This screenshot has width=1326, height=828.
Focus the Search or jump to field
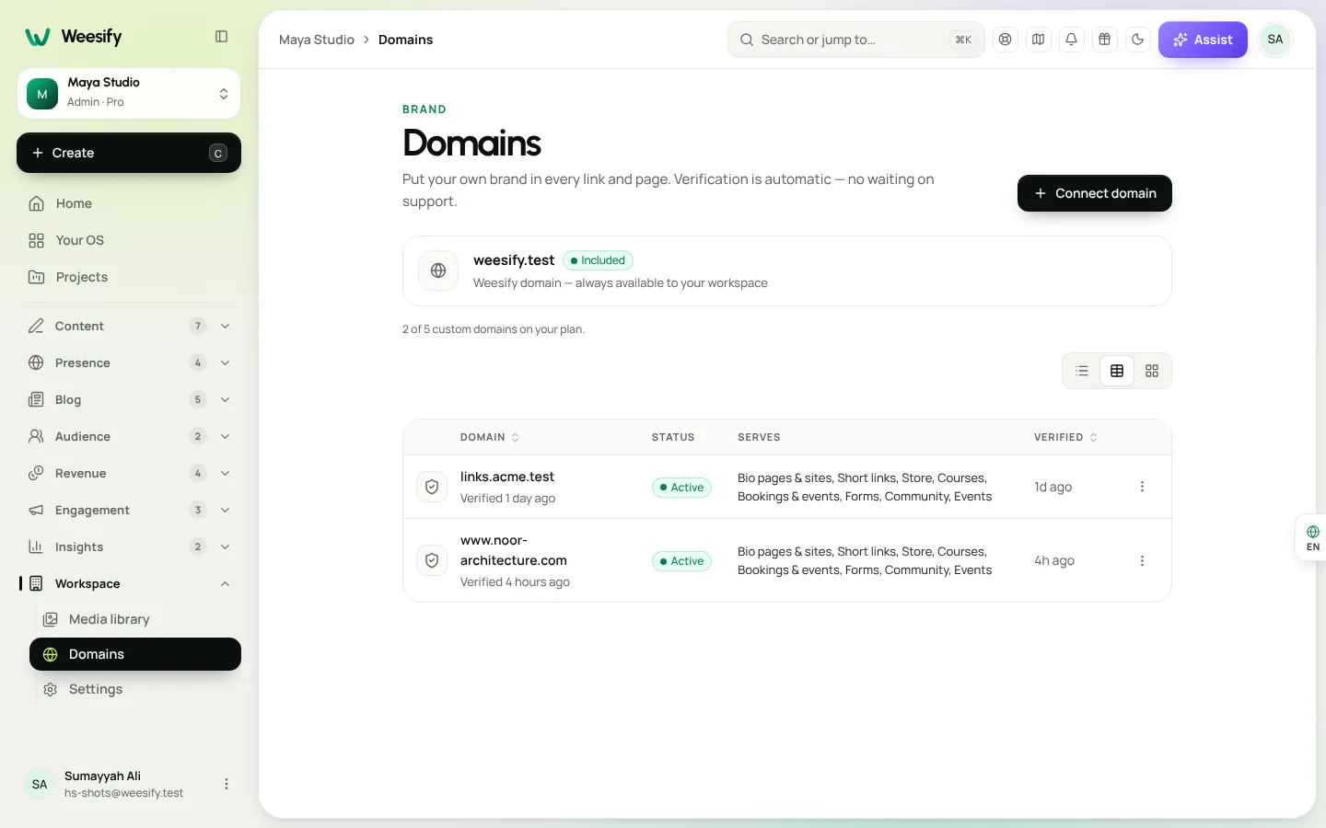tap(856, 40)
